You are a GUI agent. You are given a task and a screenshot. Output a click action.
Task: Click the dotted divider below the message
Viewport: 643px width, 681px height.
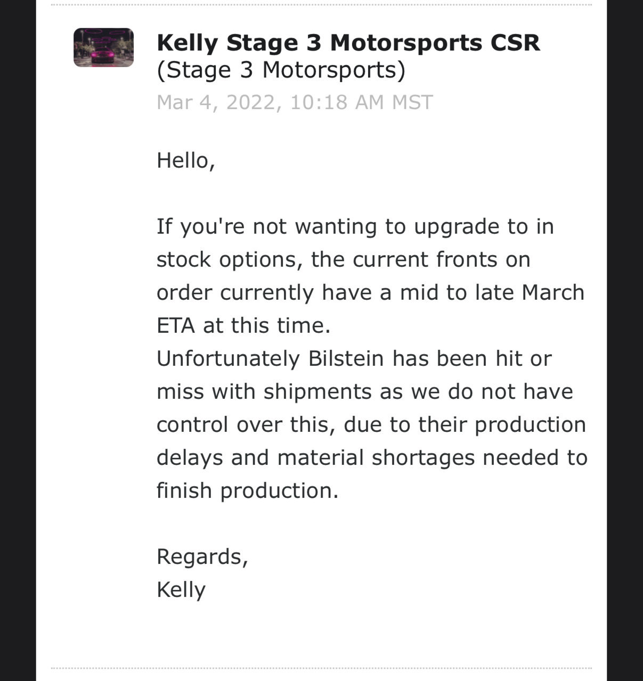click(x=321, y=668)
